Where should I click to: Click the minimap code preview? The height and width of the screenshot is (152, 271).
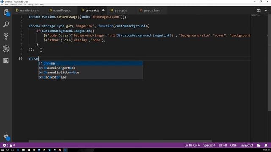tap(256, 16)
